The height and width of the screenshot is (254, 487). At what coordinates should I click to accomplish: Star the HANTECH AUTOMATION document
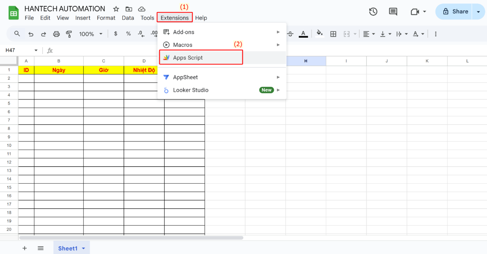point(116,9)
